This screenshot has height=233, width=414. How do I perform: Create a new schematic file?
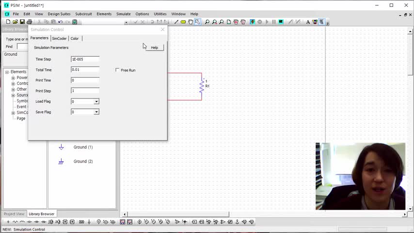point(8,22)
